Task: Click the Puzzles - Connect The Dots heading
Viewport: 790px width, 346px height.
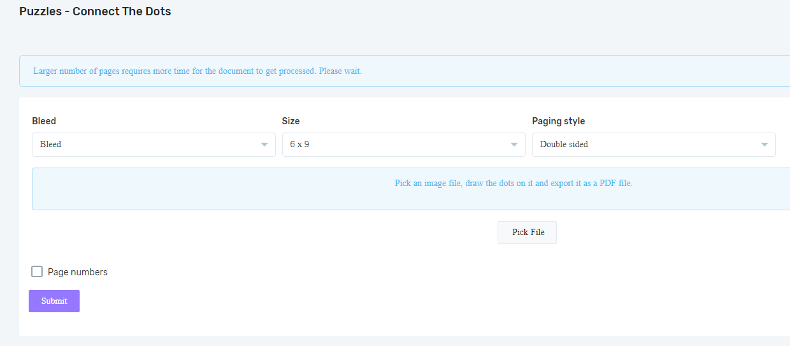Action: [x=95, y=11]
